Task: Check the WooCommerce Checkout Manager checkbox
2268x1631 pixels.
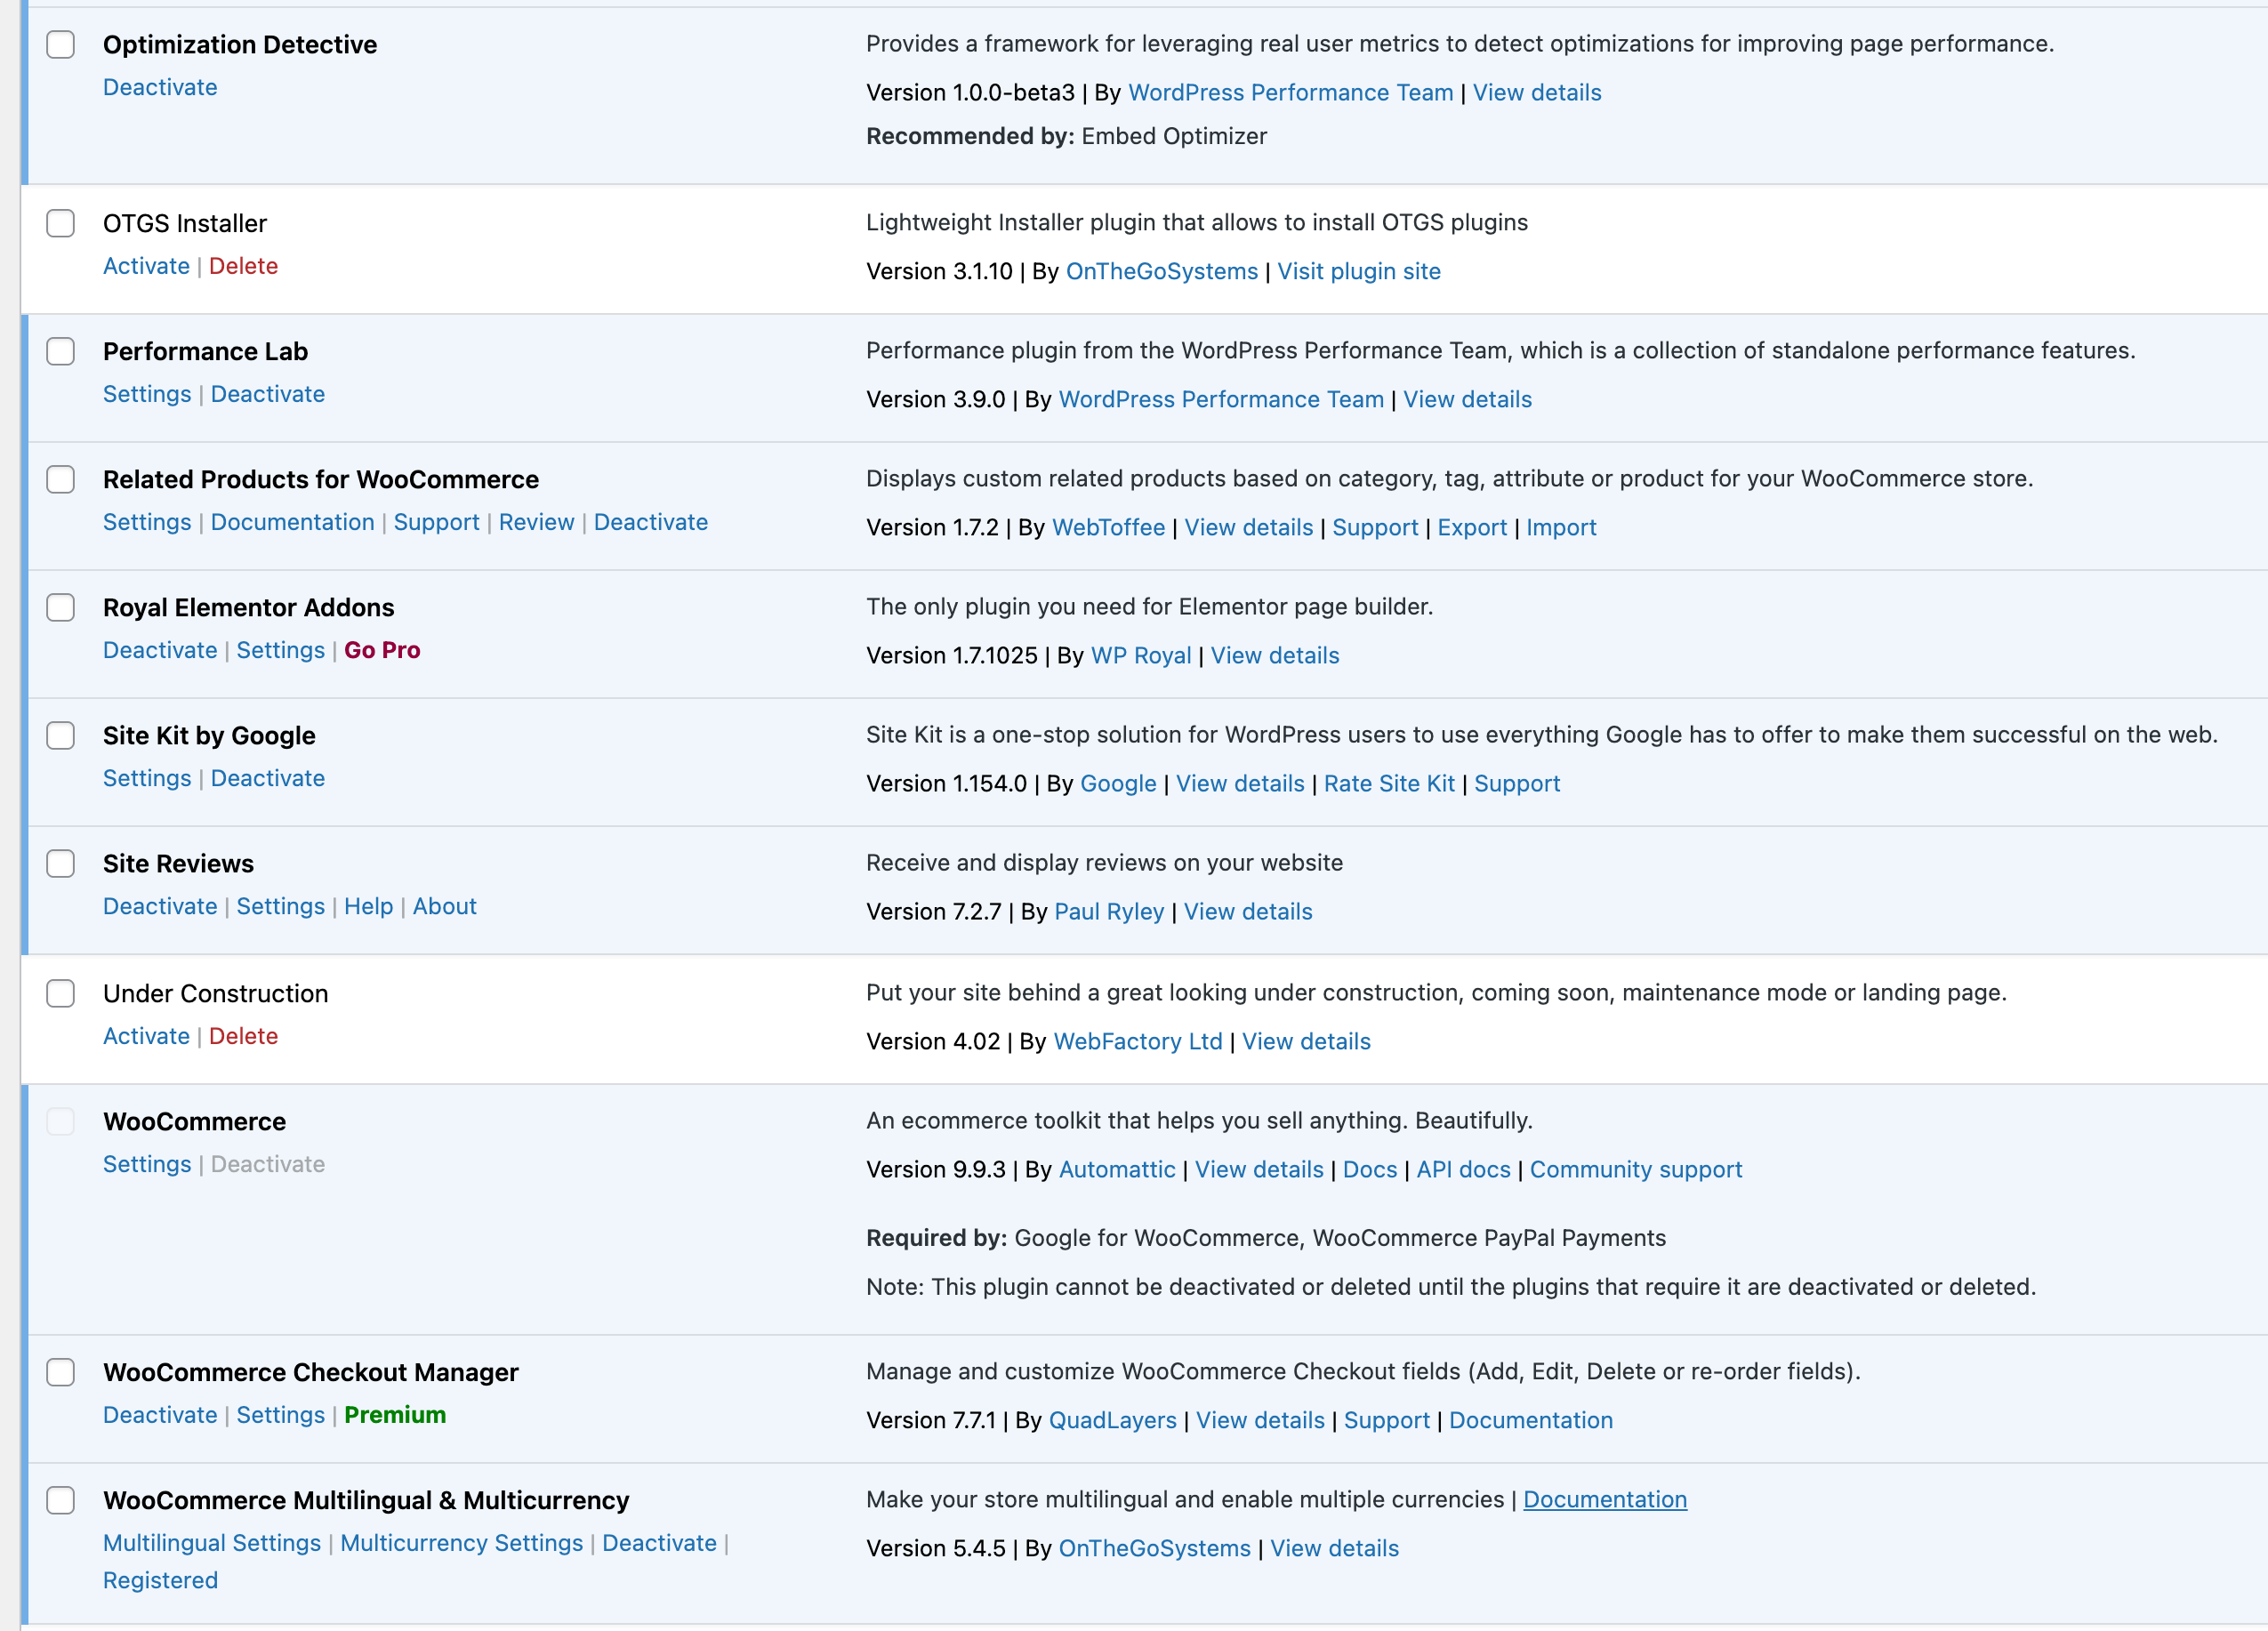Action: (61, 1372)
